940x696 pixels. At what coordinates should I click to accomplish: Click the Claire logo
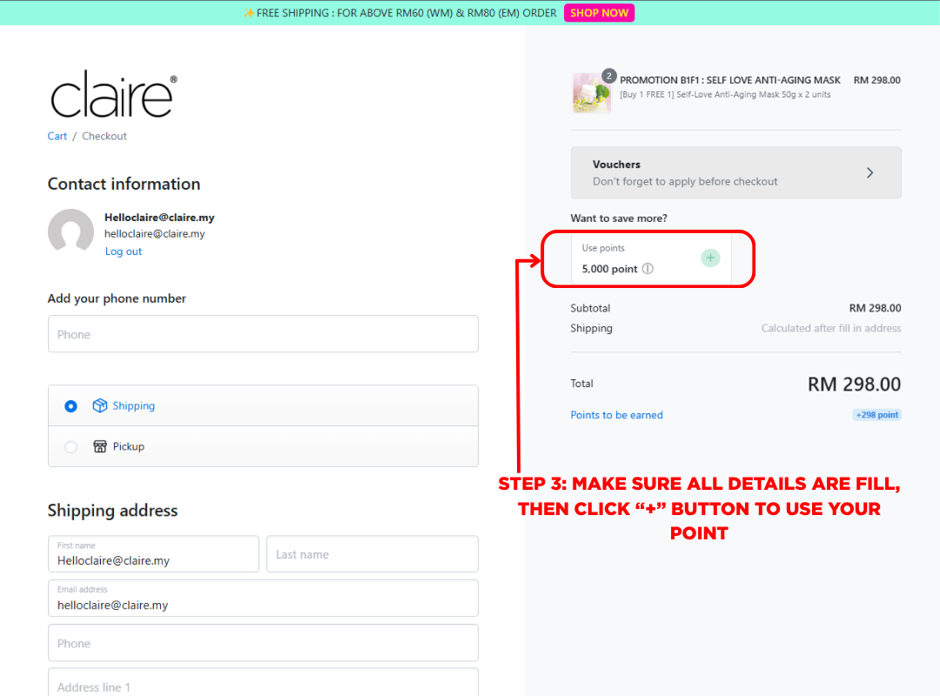pos(113,95)
